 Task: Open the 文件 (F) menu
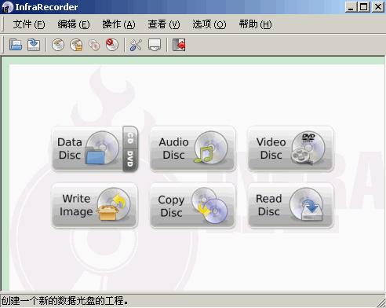(x=29, y=24)
